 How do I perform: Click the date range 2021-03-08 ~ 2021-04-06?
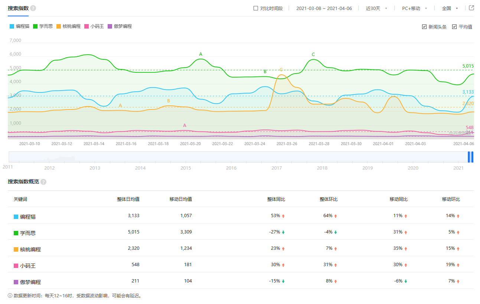pyautogui.click(x=324, y=8)
